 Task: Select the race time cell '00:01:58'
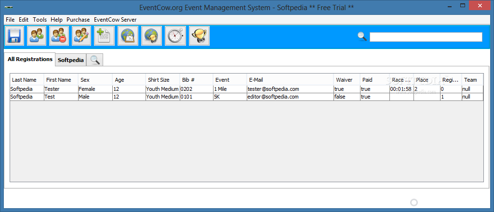401,89
